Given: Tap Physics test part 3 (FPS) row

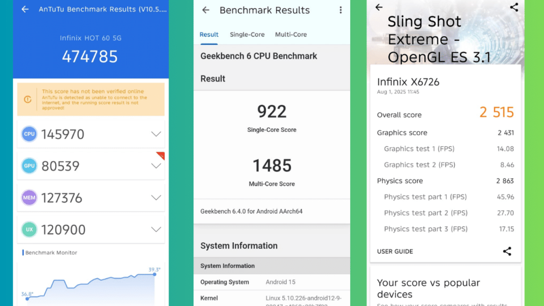Looking at the screenshot, I should tap(449, 228).
